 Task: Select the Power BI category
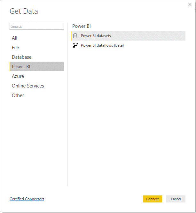(x=37, y=66)
